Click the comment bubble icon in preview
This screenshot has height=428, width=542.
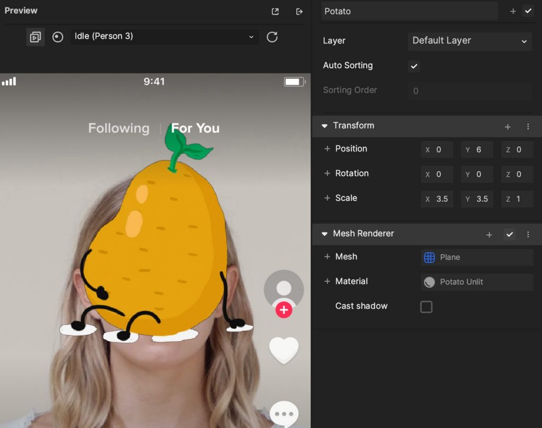coord(284,414)
